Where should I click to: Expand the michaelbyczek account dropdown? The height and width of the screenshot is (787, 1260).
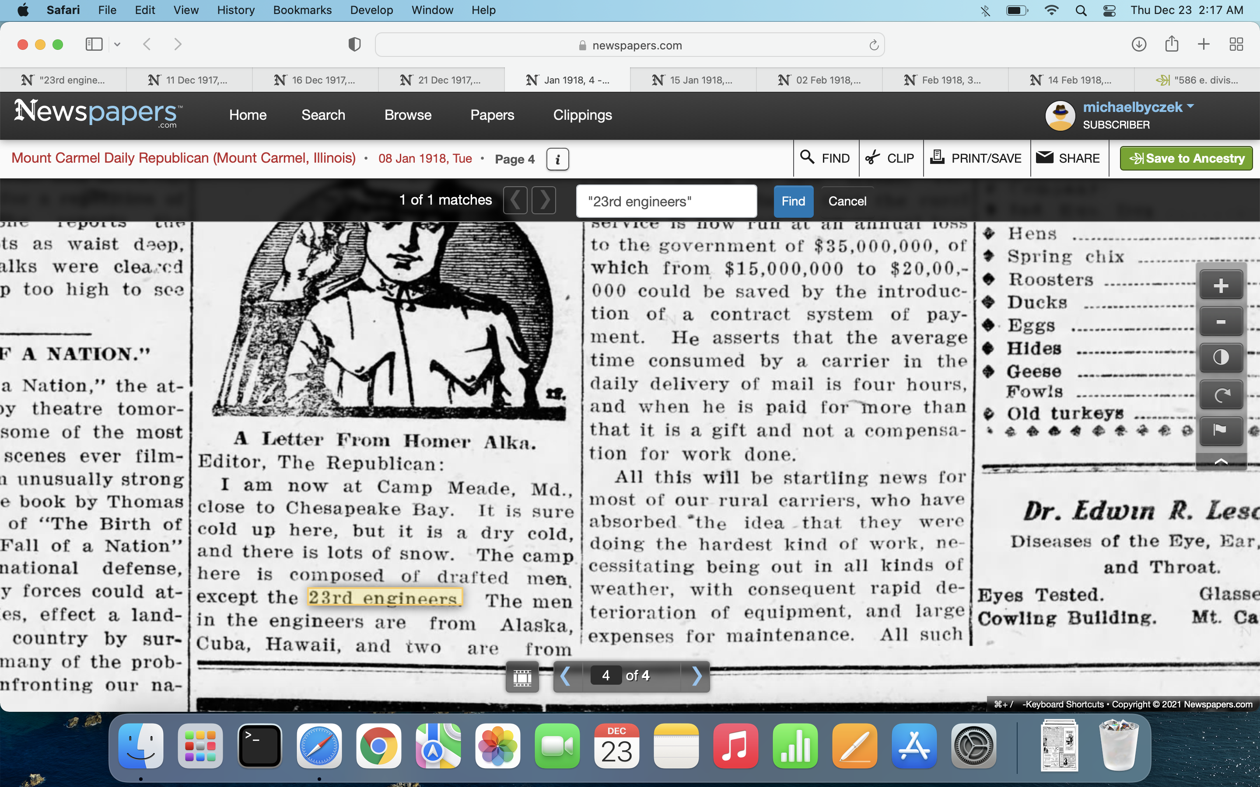pyautogui.click(x=1190, y=107)
